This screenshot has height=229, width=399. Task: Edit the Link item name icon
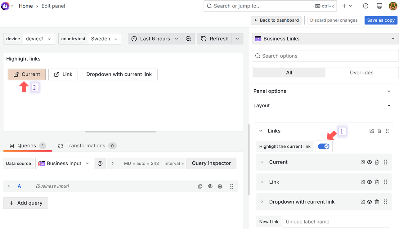coord(363,182)
